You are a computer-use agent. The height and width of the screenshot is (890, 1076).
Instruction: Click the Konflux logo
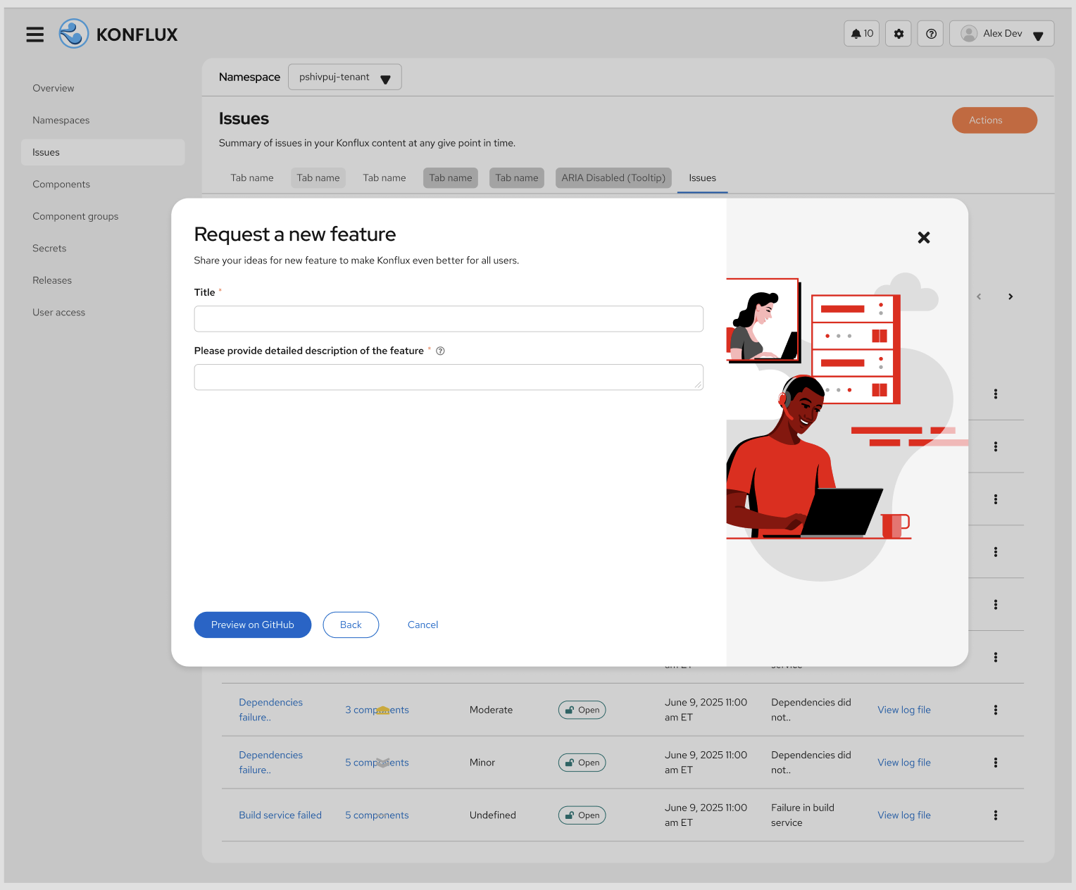tap(118, 34)
